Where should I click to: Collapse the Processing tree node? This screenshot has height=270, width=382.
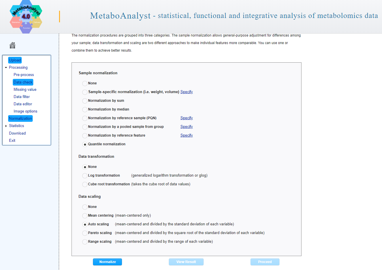tap(6, 68)
